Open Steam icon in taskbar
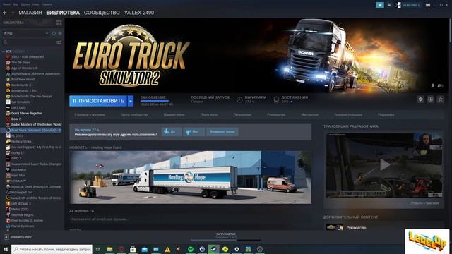 click(x=213, y=249)
